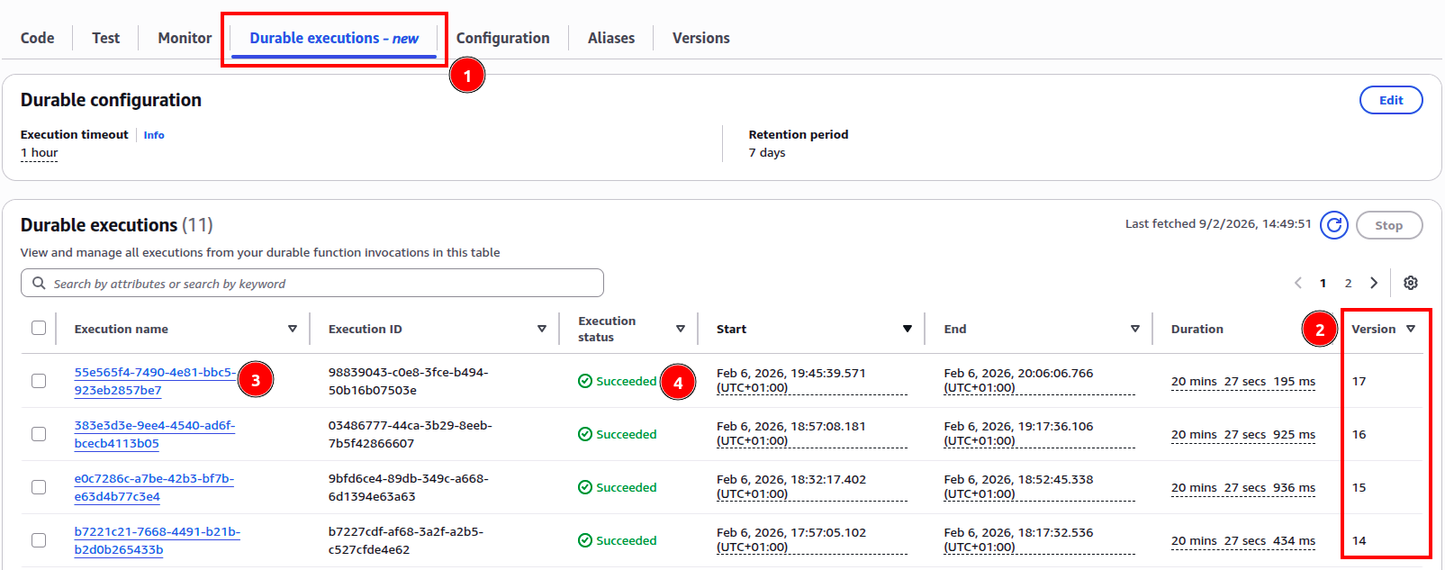Click duration 20 mins 27 secs 925 ms

(x=1243, y=434)
